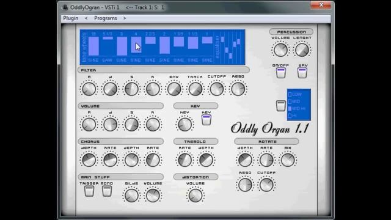
Task: Click the Volume Sustain (S) knob
Action: point(131,125)
